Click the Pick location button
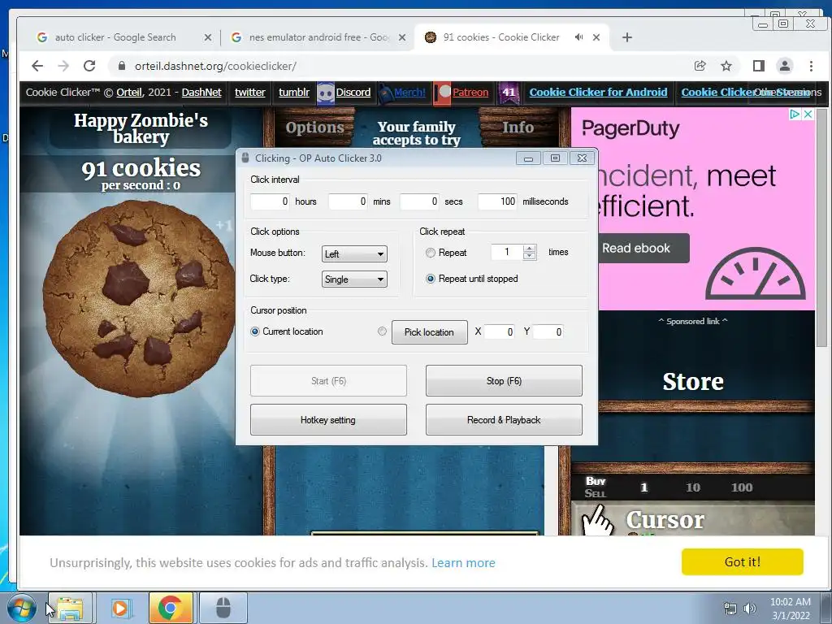 [x=429, y=332]
